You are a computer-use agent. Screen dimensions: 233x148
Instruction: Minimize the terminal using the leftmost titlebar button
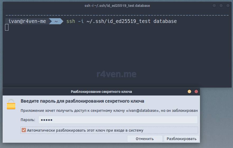click(214, 6)
